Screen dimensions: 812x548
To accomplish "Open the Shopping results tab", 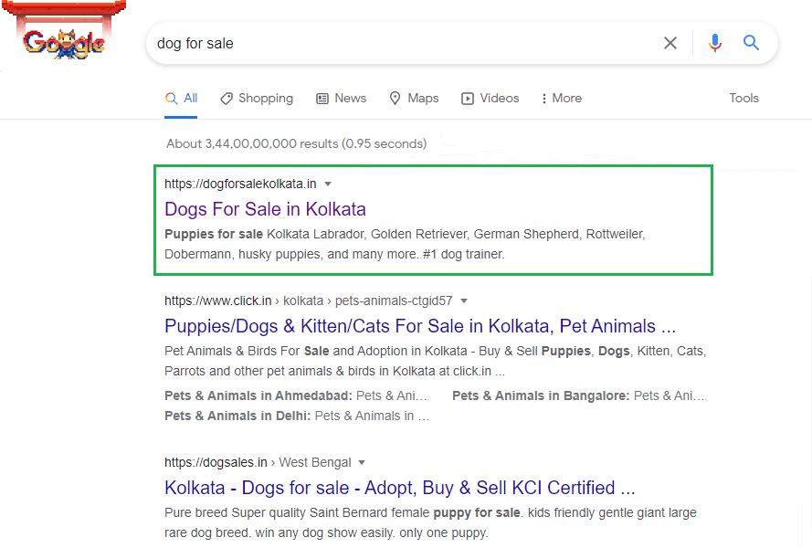I will click(x=257, y=99).
